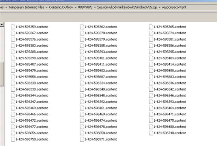Image resolution: width=217 pixels, height=146 pixels.
Task: Select the file icon of 1-424-595381.content
Action: click(x=151, y=39)
